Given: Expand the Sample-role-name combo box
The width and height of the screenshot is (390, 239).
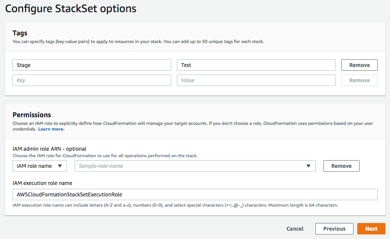Looking at the screenshot, I should 195,166.
